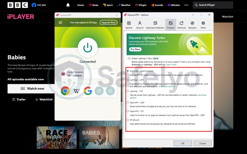Select Lightway - UDP protocol
This screenshot has height=154, width=247.
coord(128,80)
